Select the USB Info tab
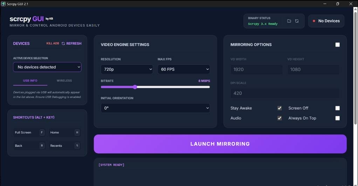Viewport: 358px width, 186px height. point(30,81)
